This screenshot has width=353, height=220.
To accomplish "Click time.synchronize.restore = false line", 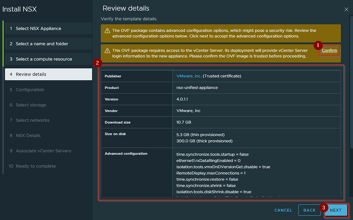I will 207,179.
